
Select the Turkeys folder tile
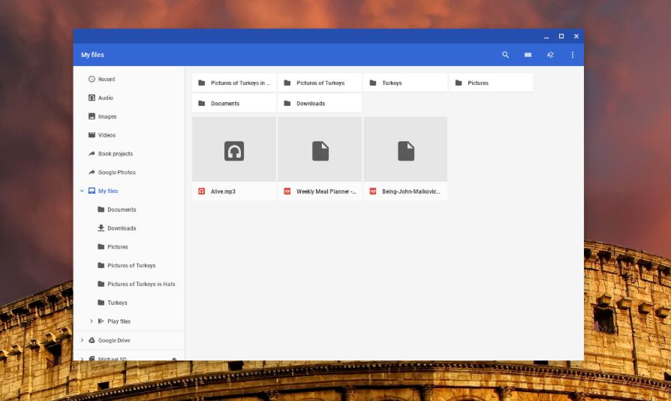point(405,83)
